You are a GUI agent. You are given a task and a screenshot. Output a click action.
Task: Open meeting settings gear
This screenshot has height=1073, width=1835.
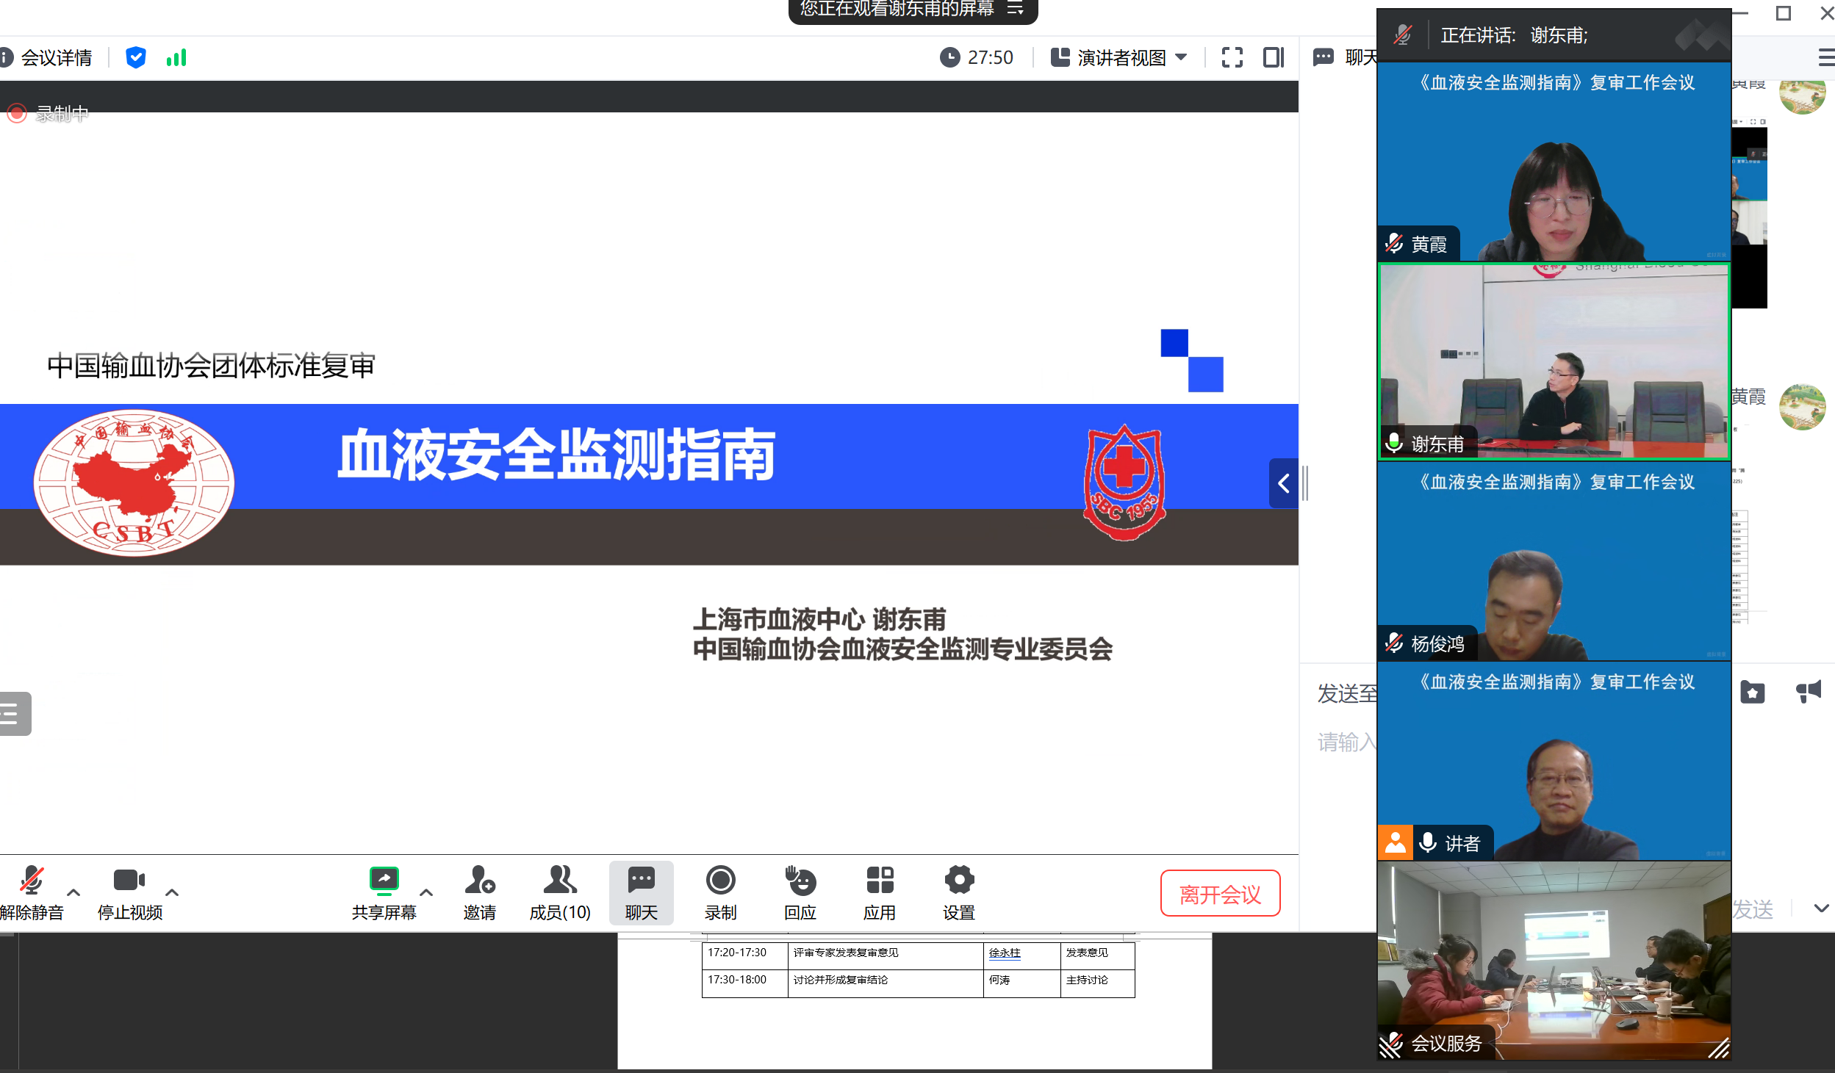tap(959, 892)
